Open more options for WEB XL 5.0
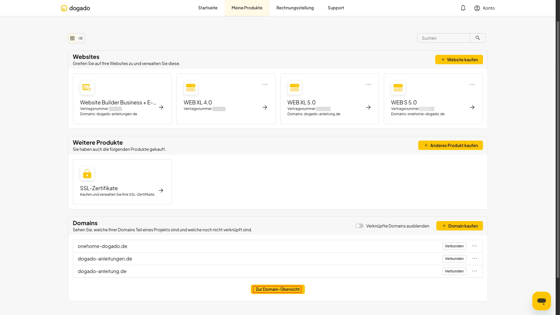Viewport: 560px width, 315px height. pyautogui.click(x=368, y=84)
